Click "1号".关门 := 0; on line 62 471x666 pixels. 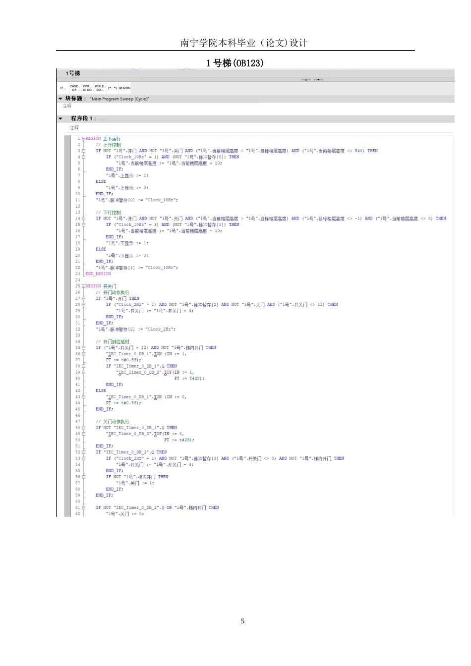(x=125, y=514)
